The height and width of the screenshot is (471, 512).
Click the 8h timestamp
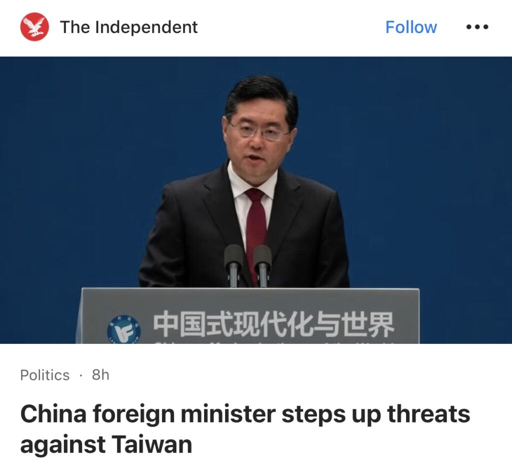click(x=100, y=375)
